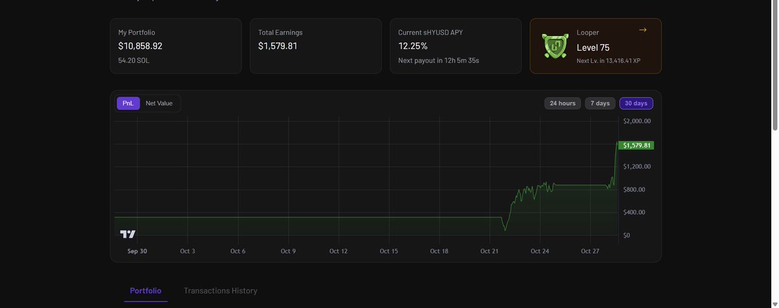Click the Oct 12 axis date

(338, 251)
